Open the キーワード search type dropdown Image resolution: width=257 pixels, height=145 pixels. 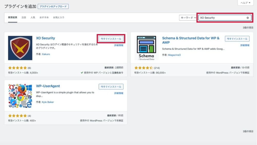pos(188,18)
